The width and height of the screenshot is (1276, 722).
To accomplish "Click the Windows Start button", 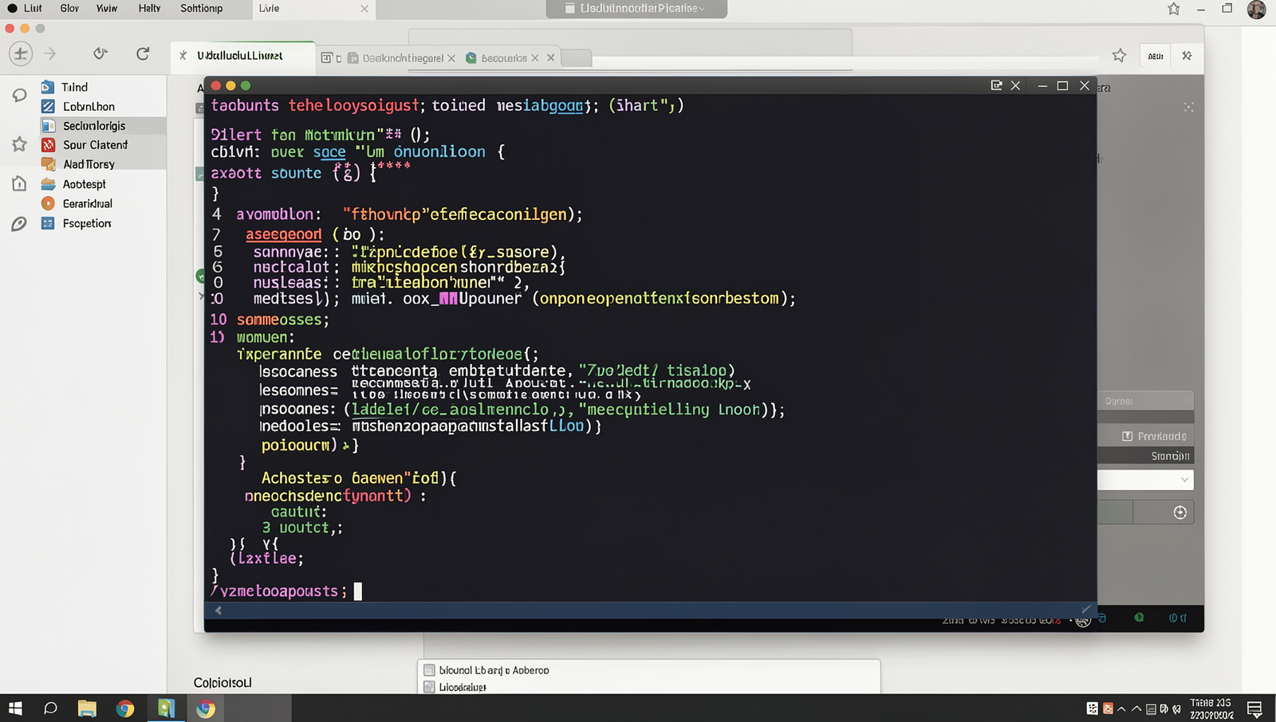I will coord(15,708).
